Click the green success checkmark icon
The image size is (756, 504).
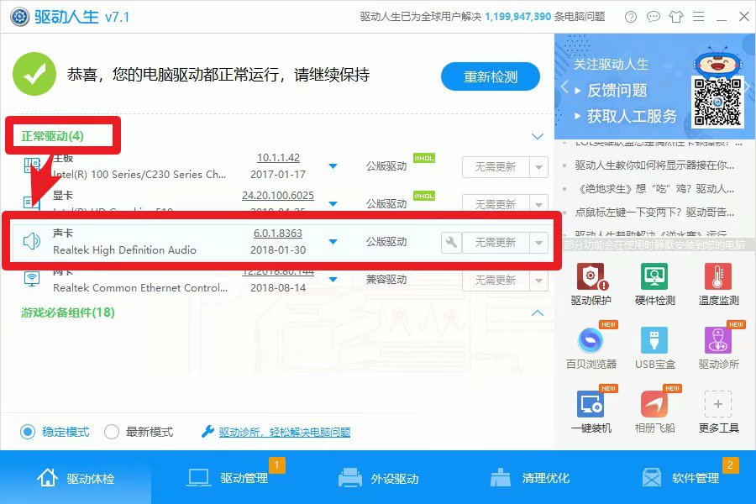click(34, 74)
